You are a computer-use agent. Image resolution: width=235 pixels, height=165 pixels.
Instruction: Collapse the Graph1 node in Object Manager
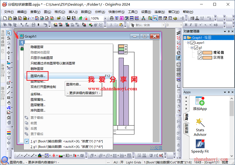[185, 38]
